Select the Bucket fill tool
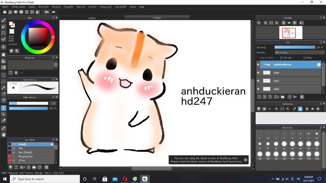326x183 pixels. coord(4,61)
